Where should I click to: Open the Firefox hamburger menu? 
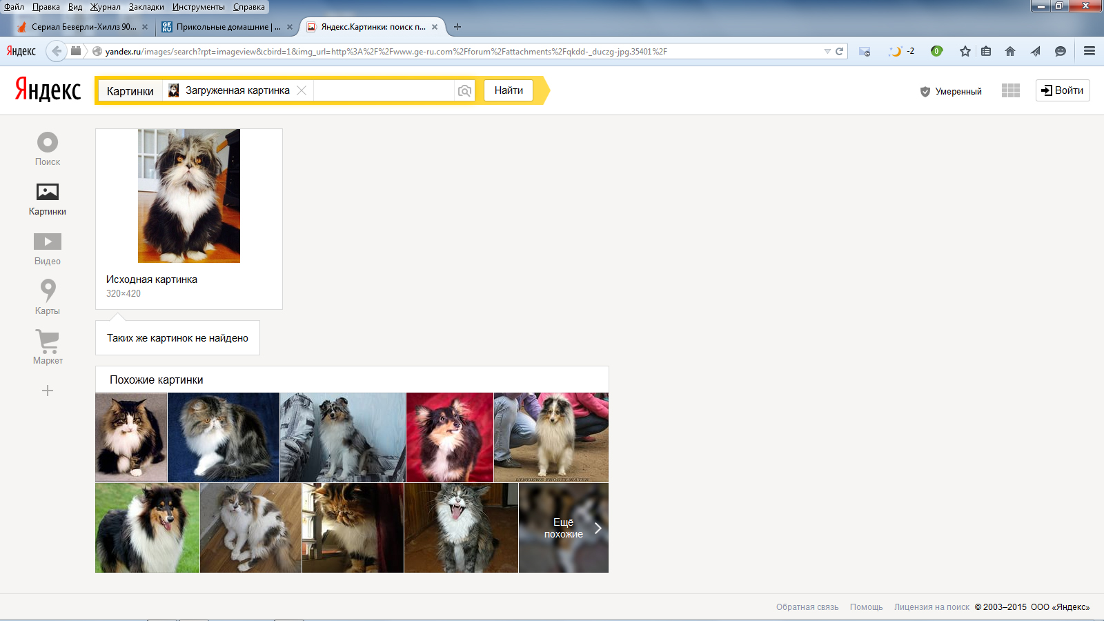pos(1089,51)
